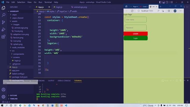The width and height of the screenshot is (190, 107).
Task: Open the Source Control view
Action: click(3, 22)
